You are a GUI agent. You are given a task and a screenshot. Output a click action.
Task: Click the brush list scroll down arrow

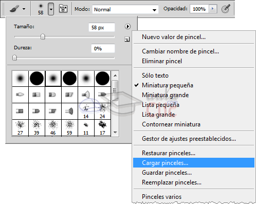[115, 132]
